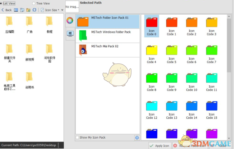Enable Show My Icon Pack checkbox

point(77,137)
